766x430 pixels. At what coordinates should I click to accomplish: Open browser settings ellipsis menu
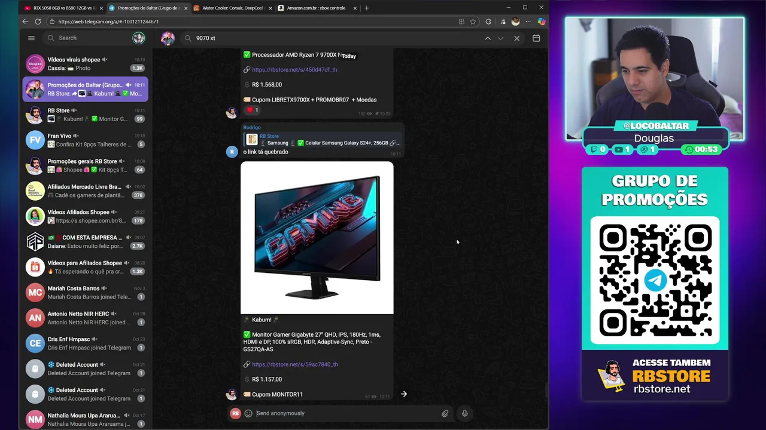[x=528, y=21]
